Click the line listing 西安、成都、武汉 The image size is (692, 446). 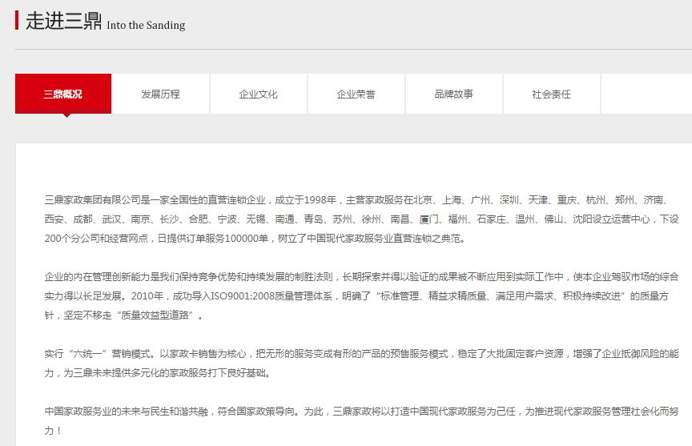pos(361,219)
